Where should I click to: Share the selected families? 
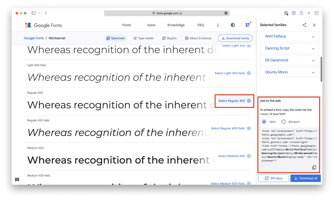point(304,25)
